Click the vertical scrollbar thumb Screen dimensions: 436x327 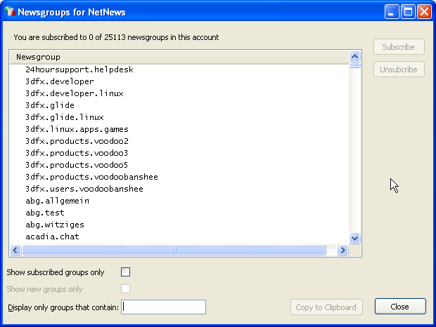pos(355,66)
